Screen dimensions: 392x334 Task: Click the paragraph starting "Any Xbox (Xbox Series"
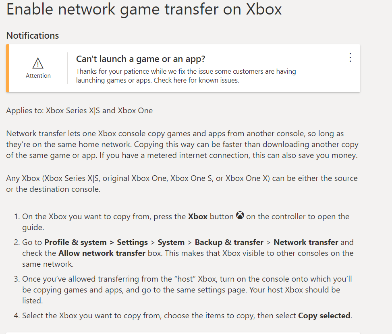(x=182, y=183)
